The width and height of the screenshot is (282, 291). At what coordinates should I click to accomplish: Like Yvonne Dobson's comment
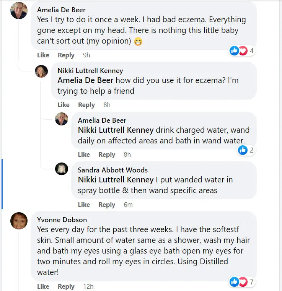(x=43, y=286)
